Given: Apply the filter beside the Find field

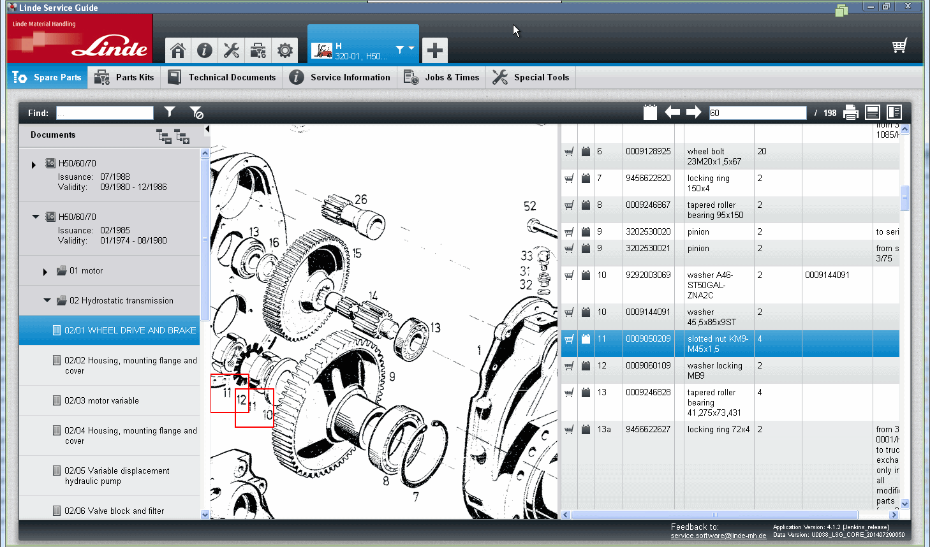Looking at the screenshot, I should (x=169, y=112).
